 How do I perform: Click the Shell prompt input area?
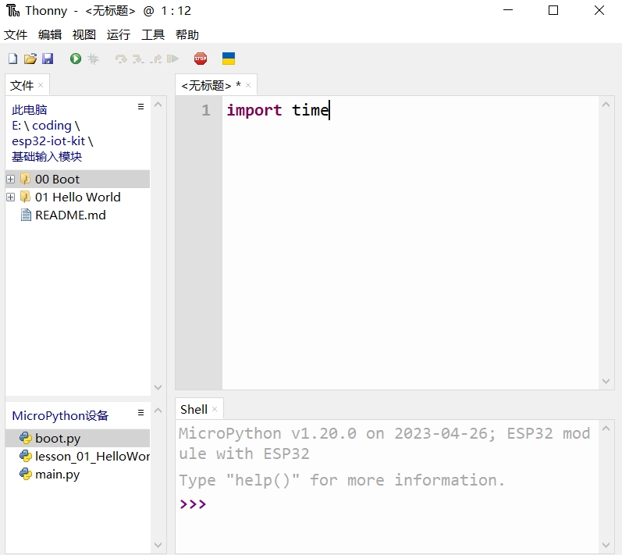tap(390, 504)
